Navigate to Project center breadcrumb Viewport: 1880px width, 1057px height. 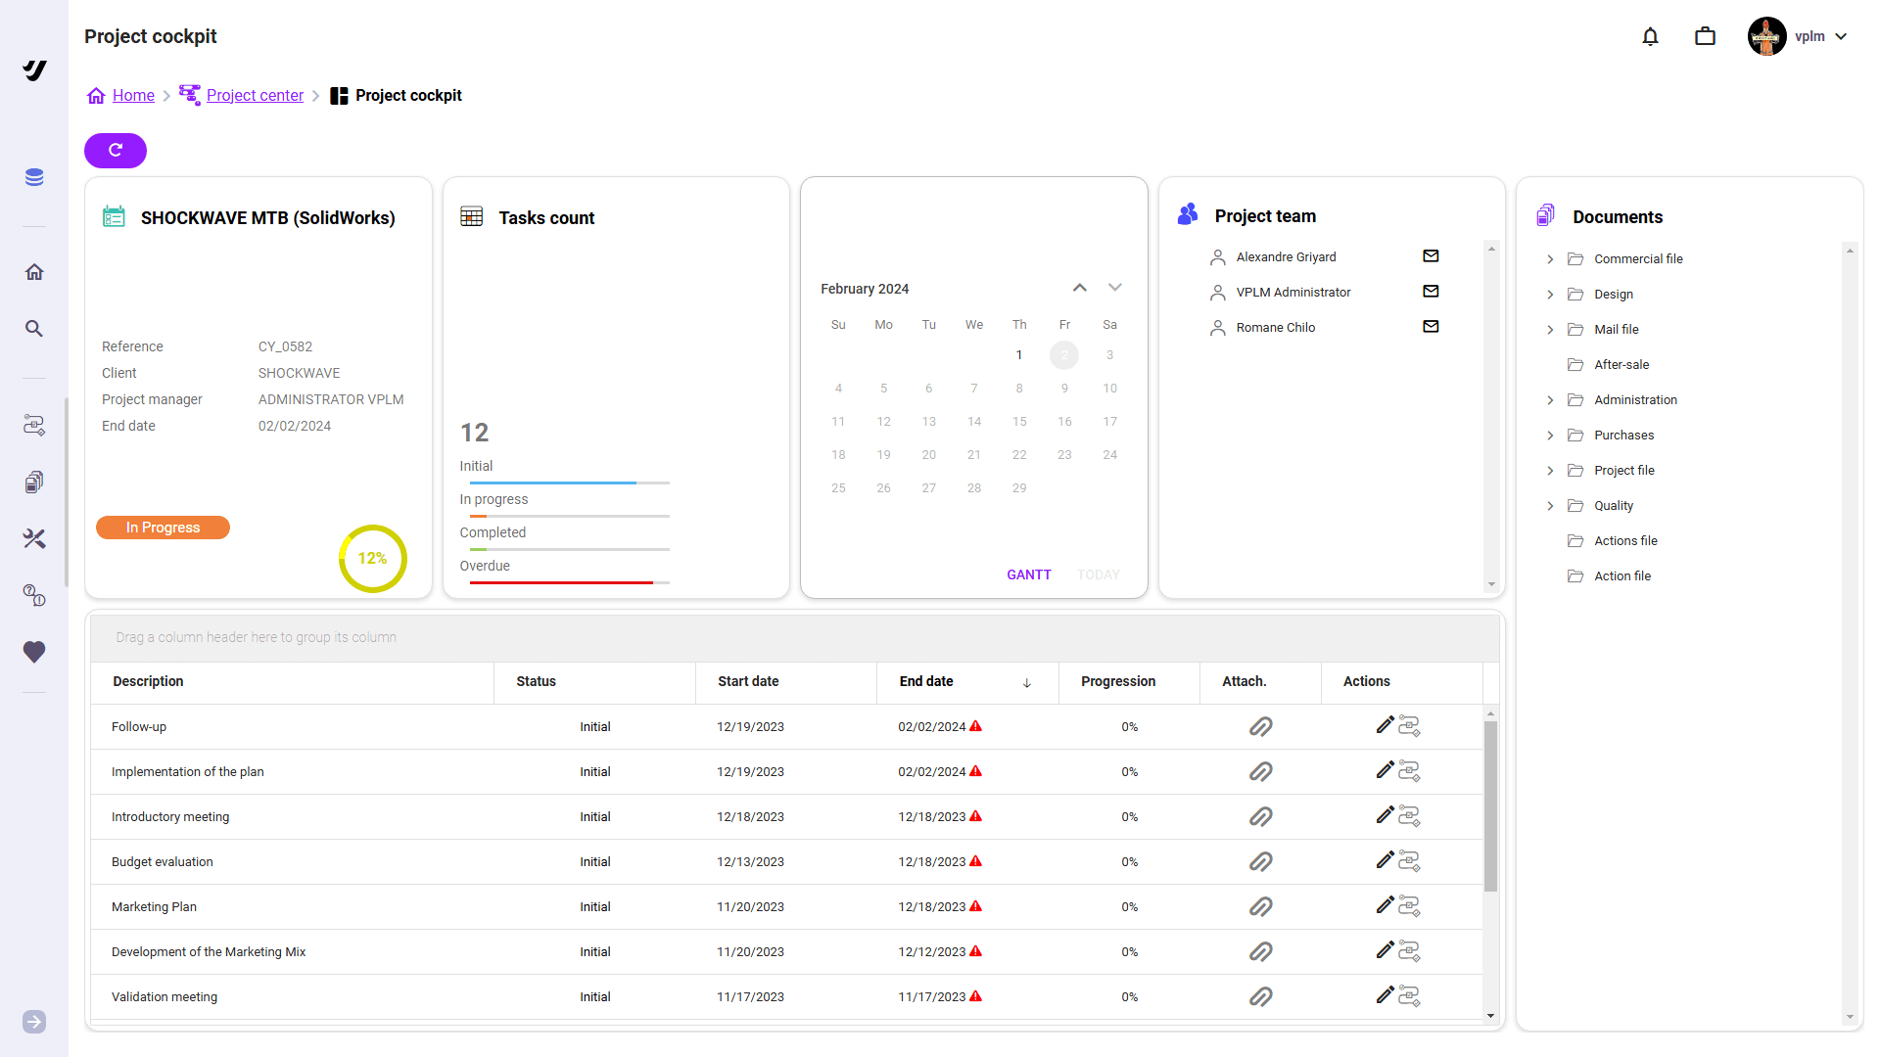pos(255,95)
